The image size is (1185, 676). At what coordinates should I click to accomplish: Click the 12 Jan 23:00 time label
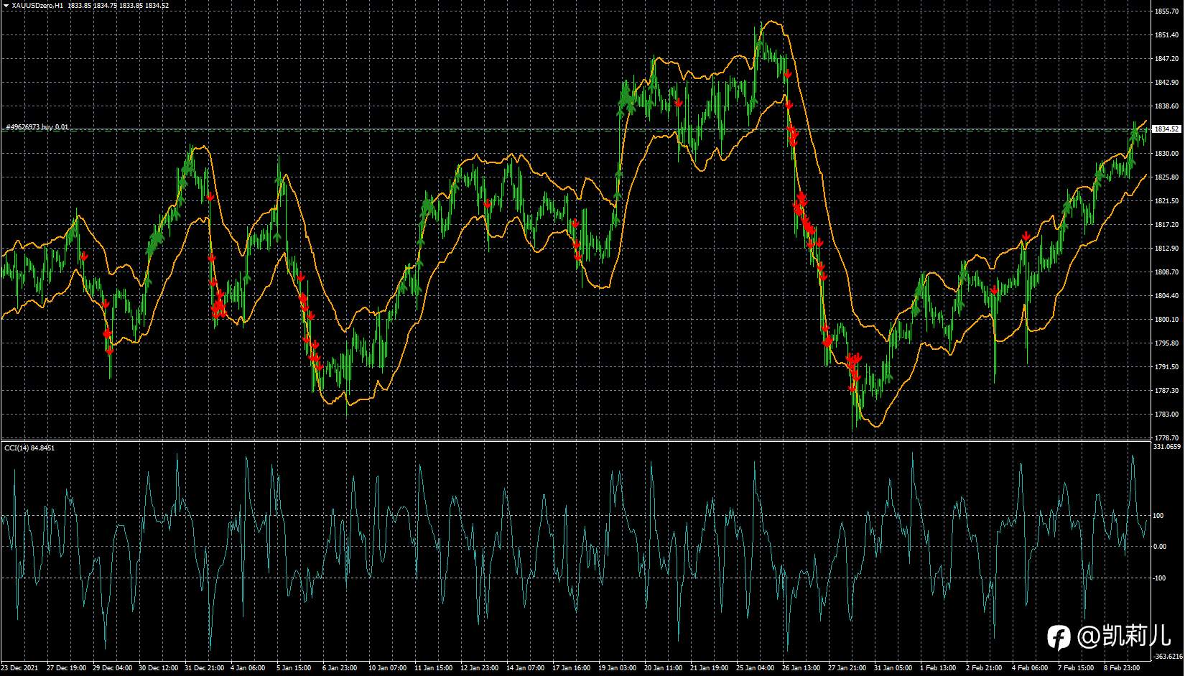[480, 668]
